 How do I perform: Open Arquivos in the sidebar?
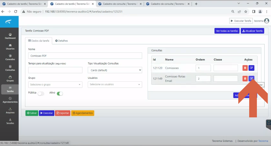[x=10, y=111]
